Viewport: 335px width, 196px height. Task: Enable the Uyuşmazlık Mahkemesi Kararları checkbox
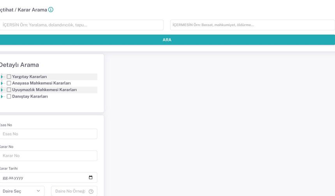[x=9, y=90]
